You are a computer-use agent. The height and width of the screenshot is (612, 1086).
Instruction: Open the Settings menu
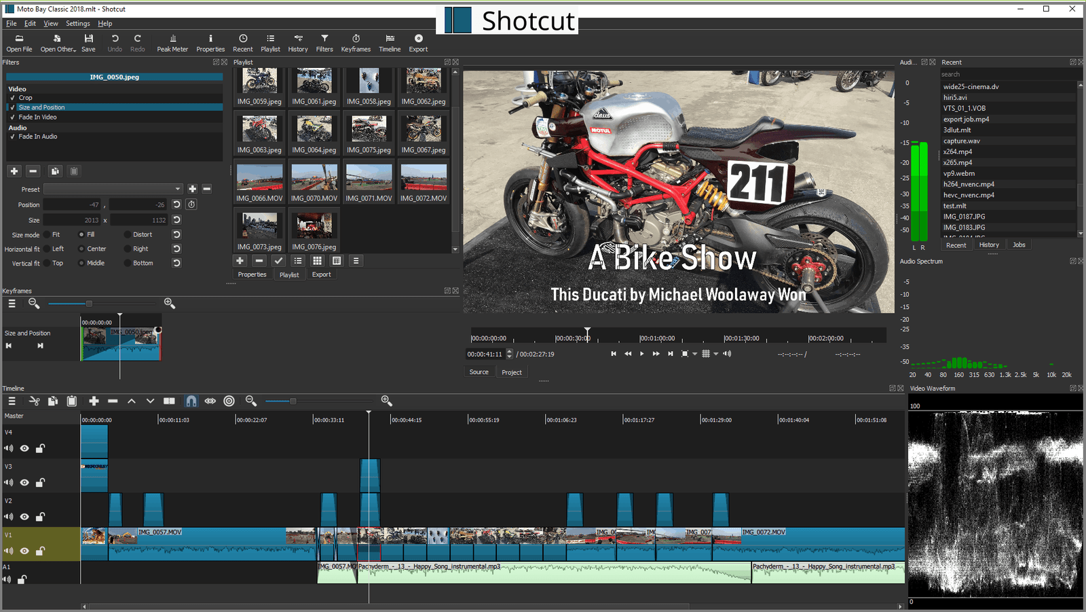coord(78,23)
